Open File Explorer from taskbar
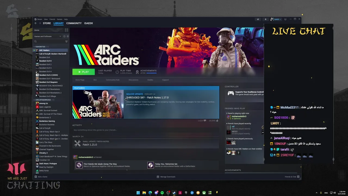Image resolution: width=348 pixels, height=196 pixels. pyautogui.click(x=144, y=193)
